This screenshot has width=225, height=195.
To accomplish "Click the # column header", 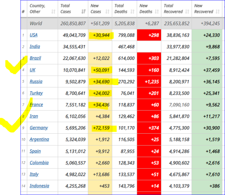I will tap(23, 12).
